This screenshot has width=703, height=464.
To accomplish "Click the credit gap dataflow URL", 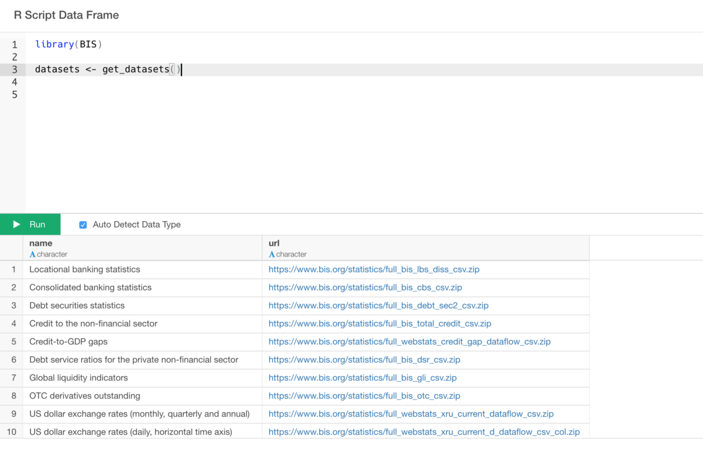I will tap(409, 342).
